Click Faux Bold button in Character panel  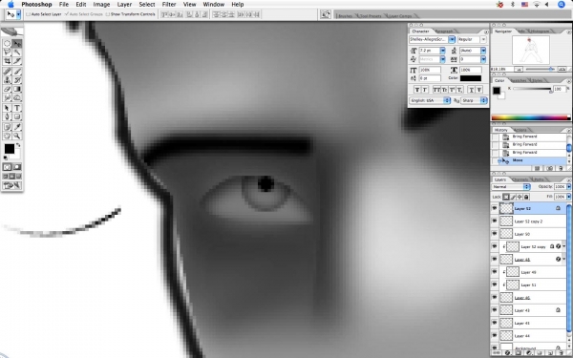[x=417, y=90]
